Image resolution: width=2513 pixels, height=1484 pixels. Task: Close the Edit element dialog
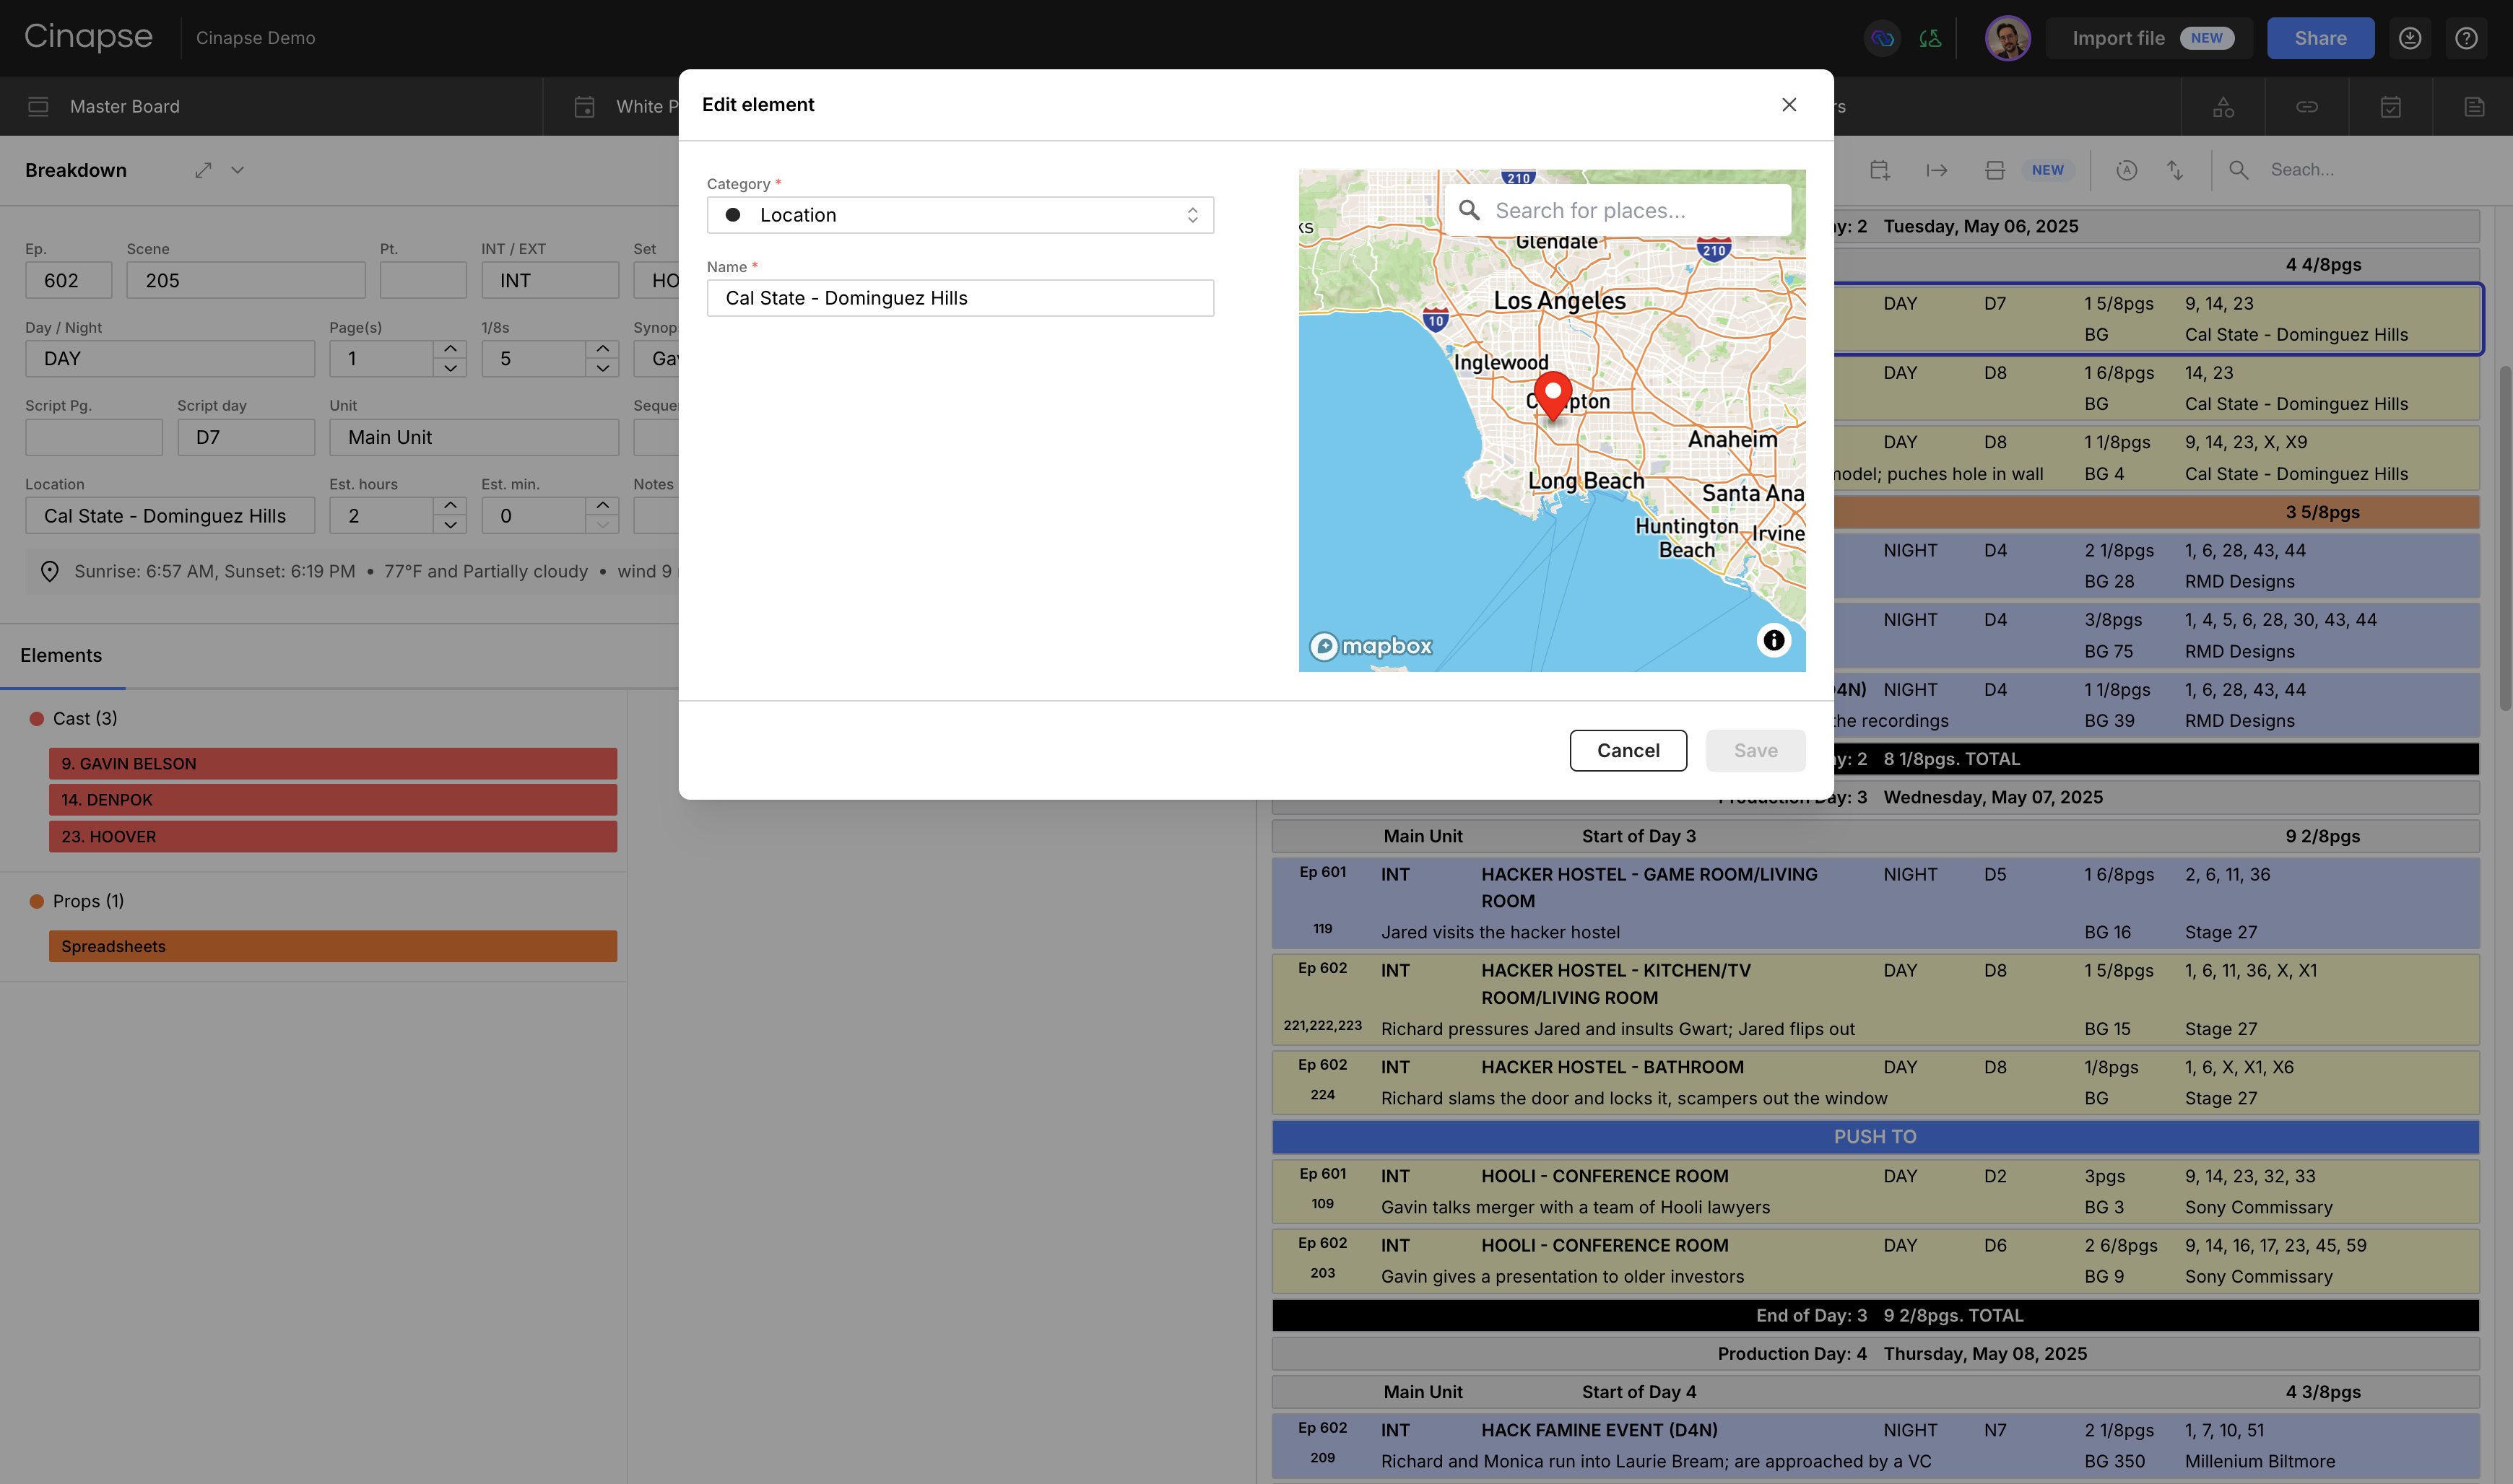1789,105
